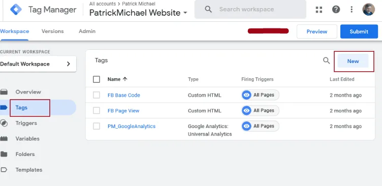Click the Tag Manager logo icon

coord(16,9)
